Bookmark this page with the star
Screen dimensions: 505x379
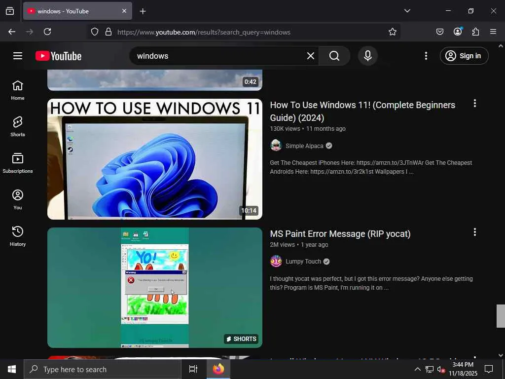pyautogui.click(x=392, y=32)
